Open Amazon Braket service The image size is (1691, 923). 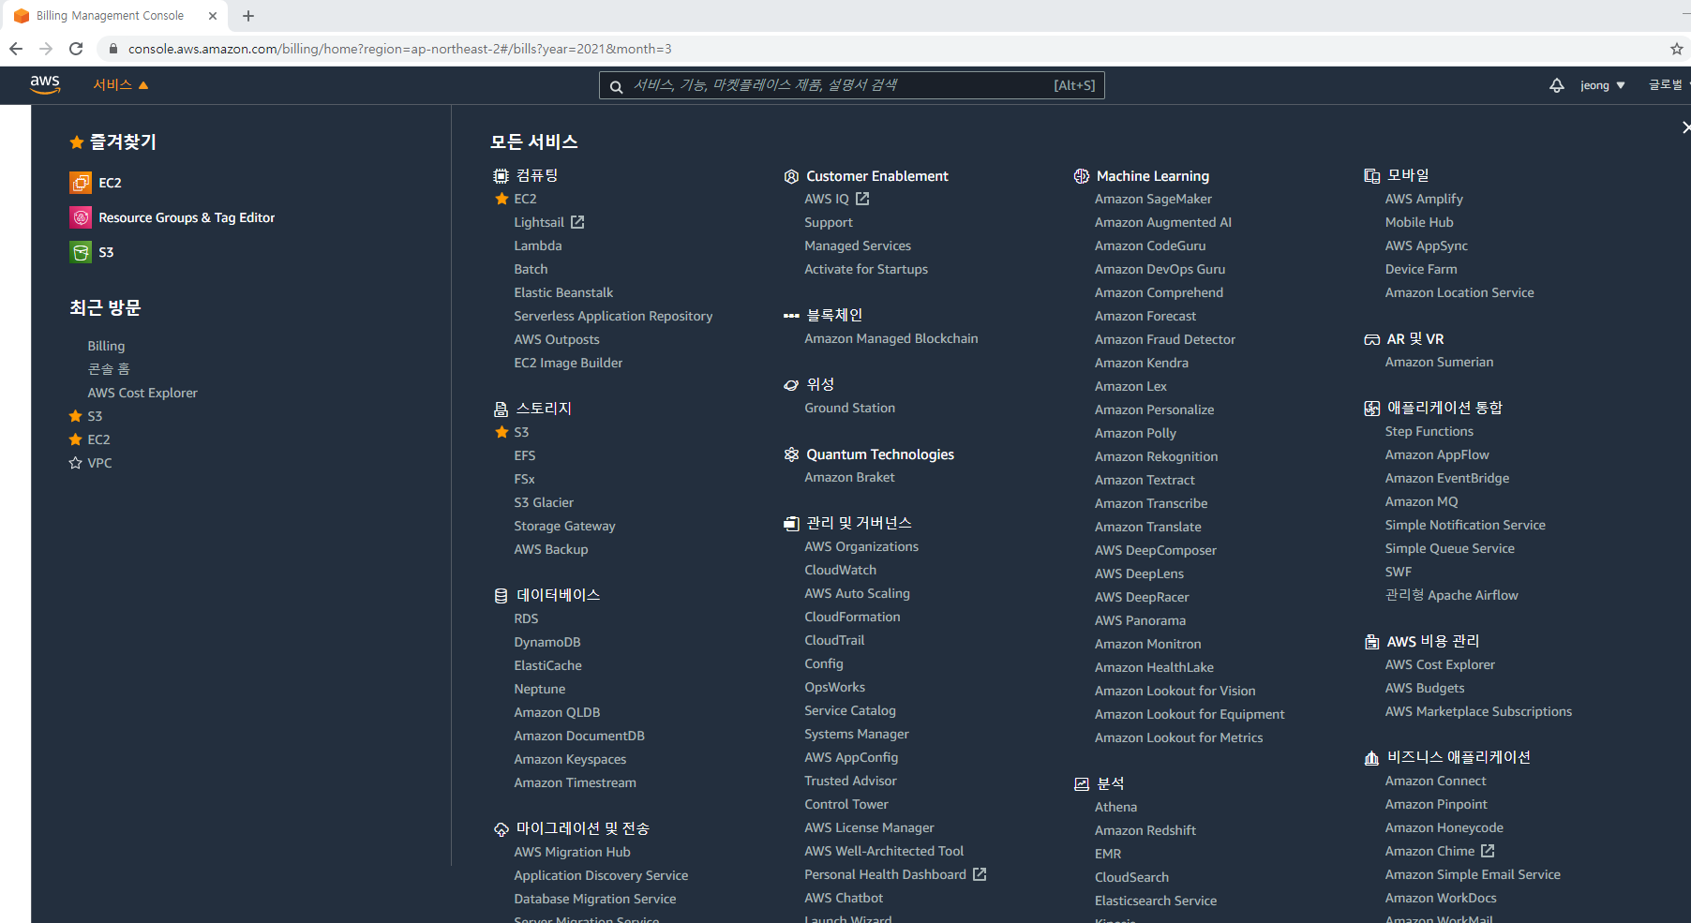[x=849, y=477]
